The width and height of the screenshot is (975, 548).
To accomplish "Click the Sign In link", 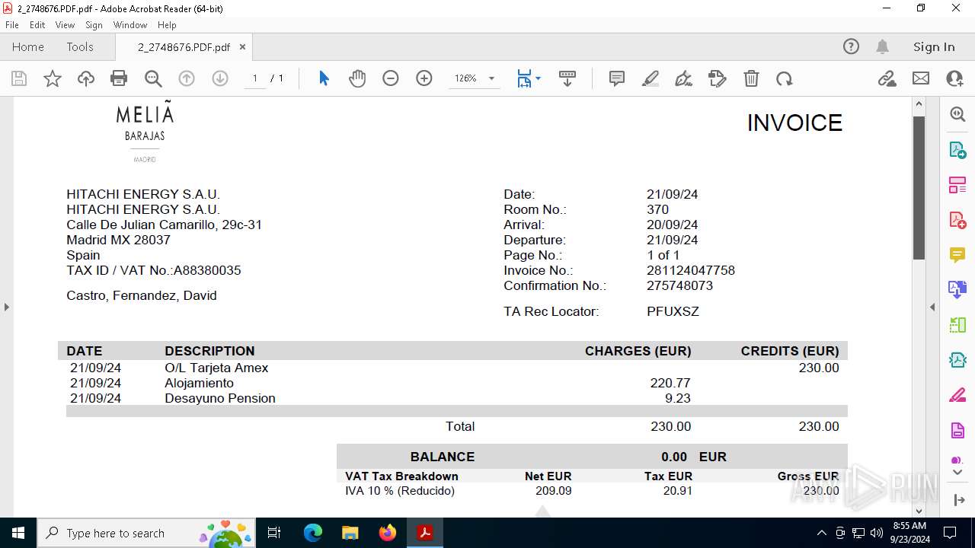I will (934, 46).
